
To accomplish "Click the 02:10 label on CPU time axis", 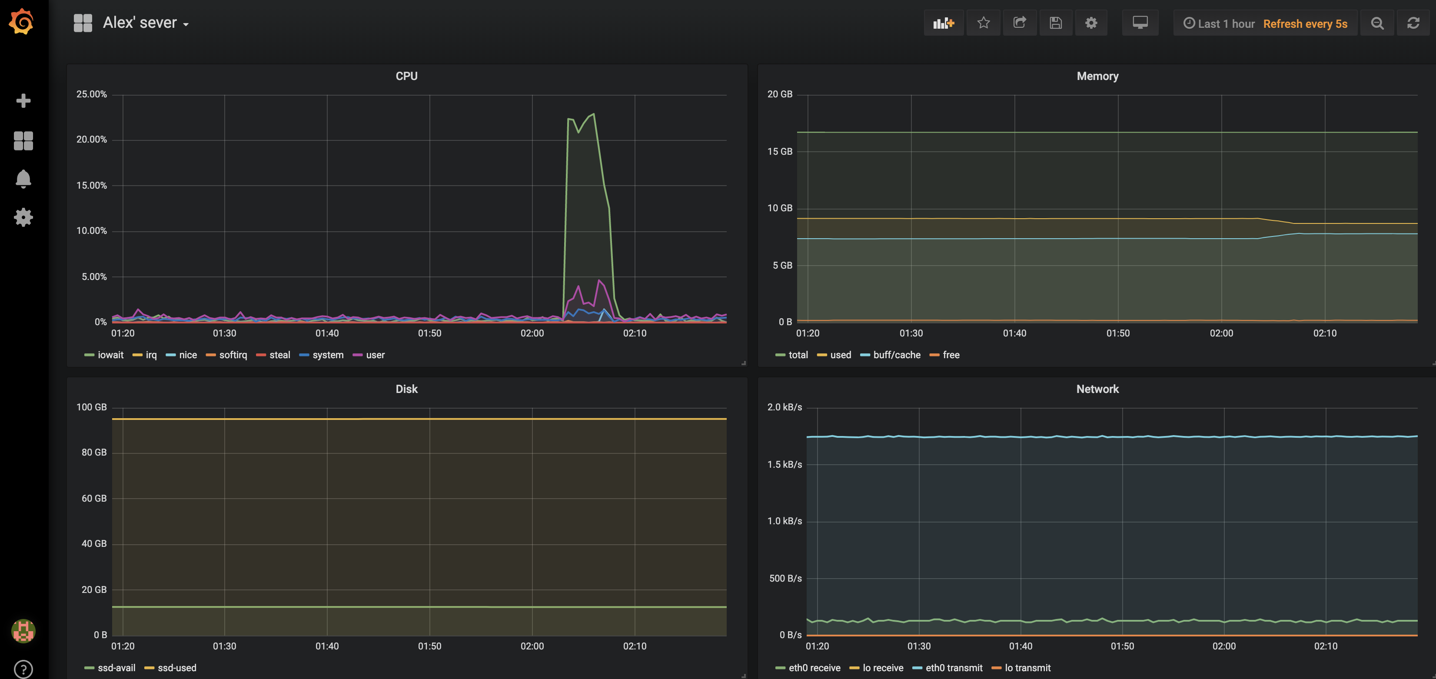I will (x=635, y=333).
